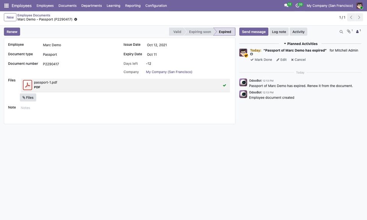Image resolution: width=367 pixels, height=220 pixels.
Task: Click the Log note button
Action: tap(279, 32)
